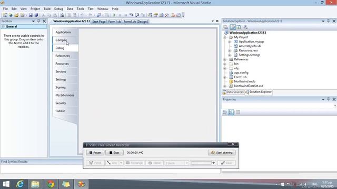Open Internet Explorer from taskbar
The width and height of the screenshot is (337, 189).
pos(20,184)
